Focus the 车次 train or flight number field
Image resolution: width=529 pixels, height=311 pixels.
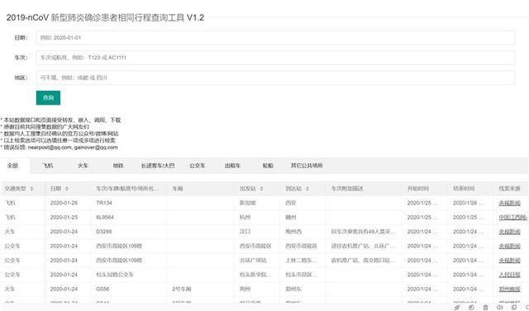(275, 58)
